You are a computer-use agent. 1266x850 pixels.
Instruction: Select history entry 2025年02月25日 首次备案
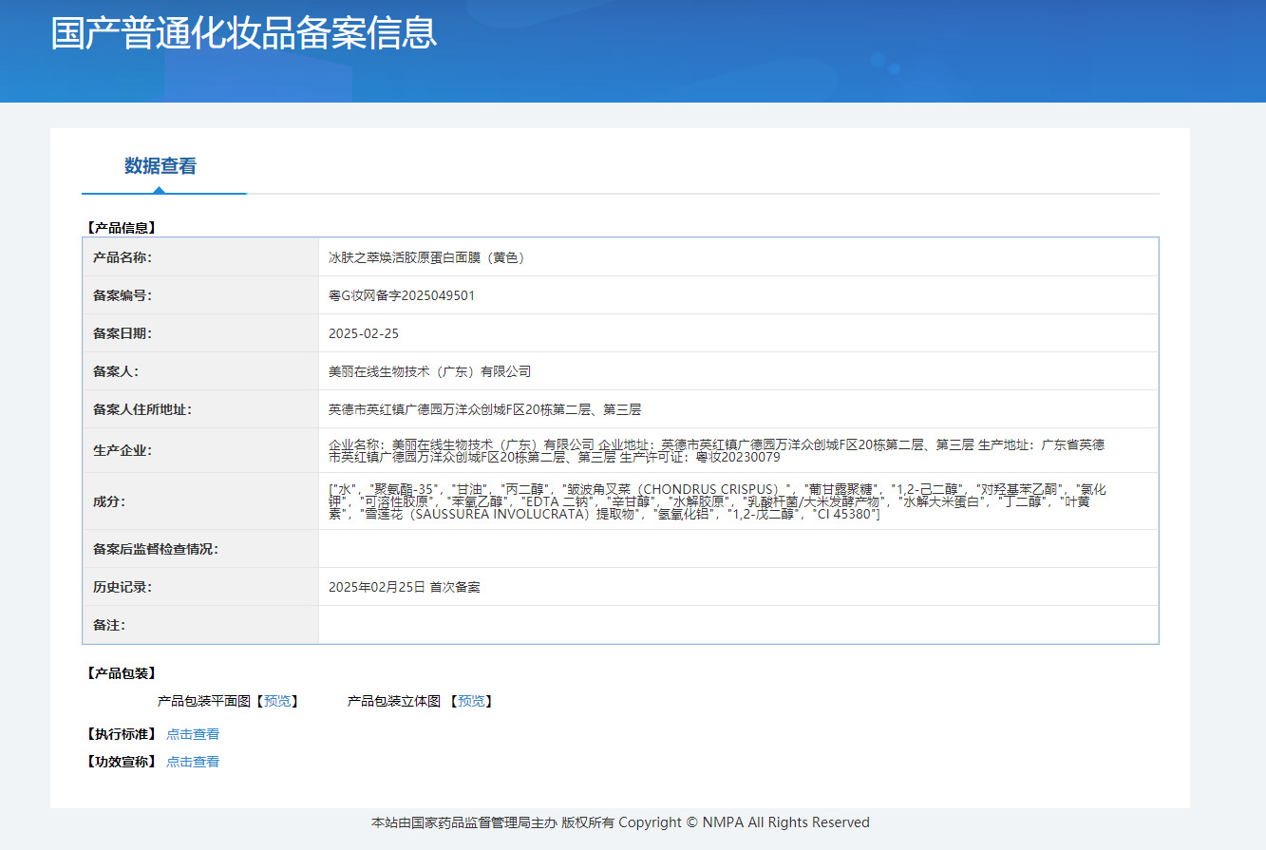[405, 587]
